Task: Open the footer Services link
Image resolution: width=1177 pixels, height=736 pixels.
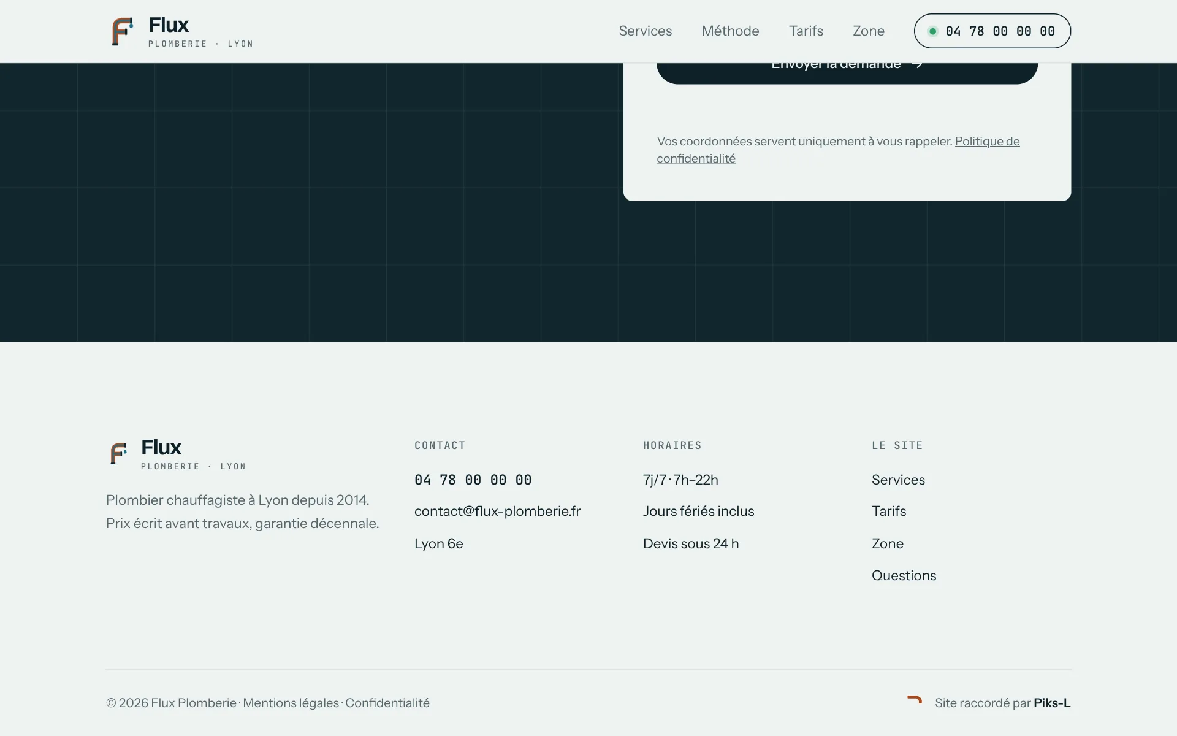Action: [x=898, y=480]
